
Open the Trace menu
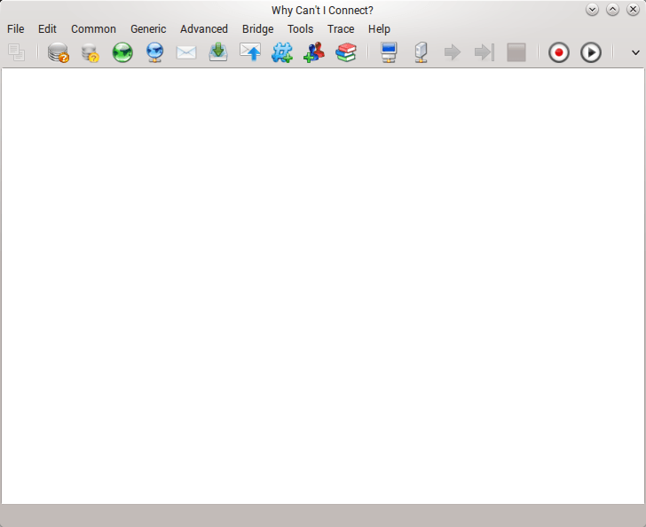[x=341, y=29]
